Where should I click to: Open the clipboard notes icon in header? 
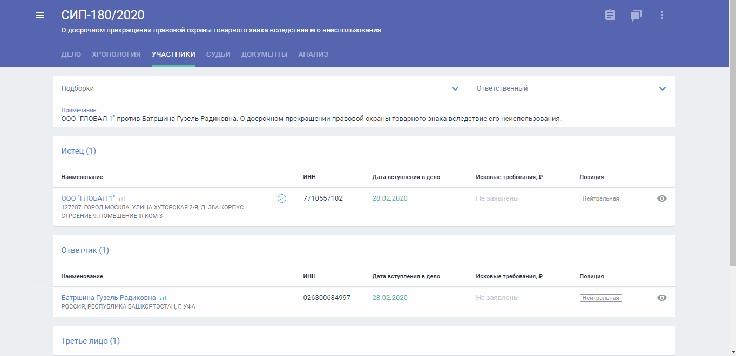click(610, 15)
